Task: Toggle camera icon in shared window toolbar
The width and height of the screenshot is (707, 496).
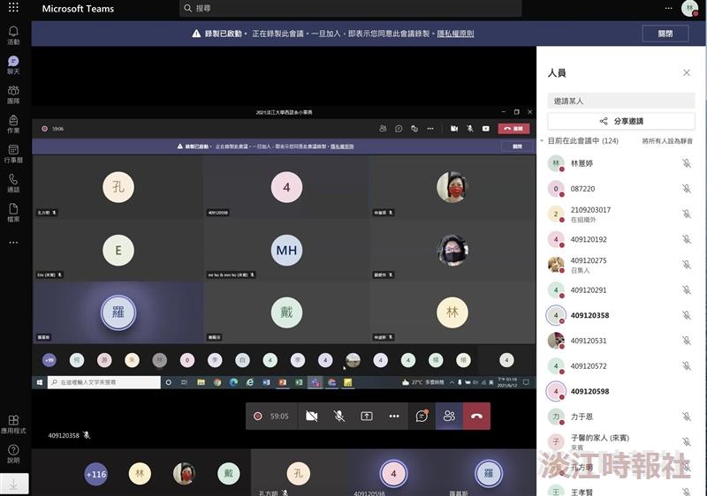Action: coord(454,129)
